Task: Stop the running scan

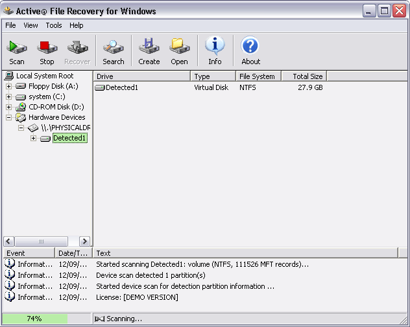Action: point(47,51)
